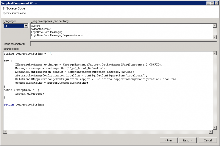Click the RelationalMapperExchangeConfiguration mapper code line

tap(96, 79)
